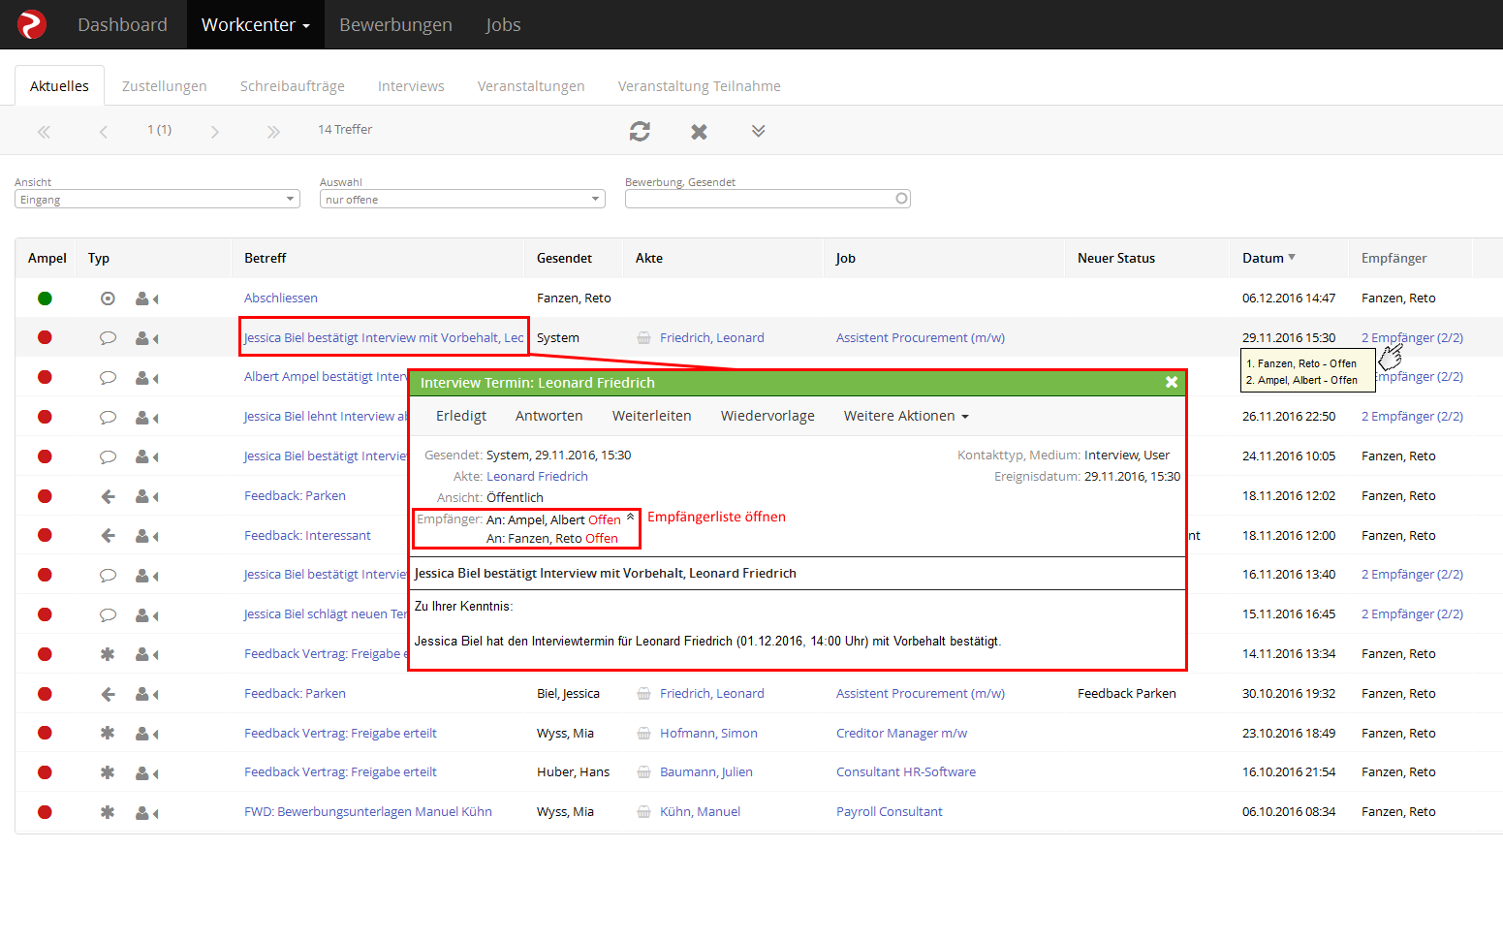Click the asterisk icon in FWD: Bewerbungsunterlagen row
The image size is (1503, 943).
108,812
